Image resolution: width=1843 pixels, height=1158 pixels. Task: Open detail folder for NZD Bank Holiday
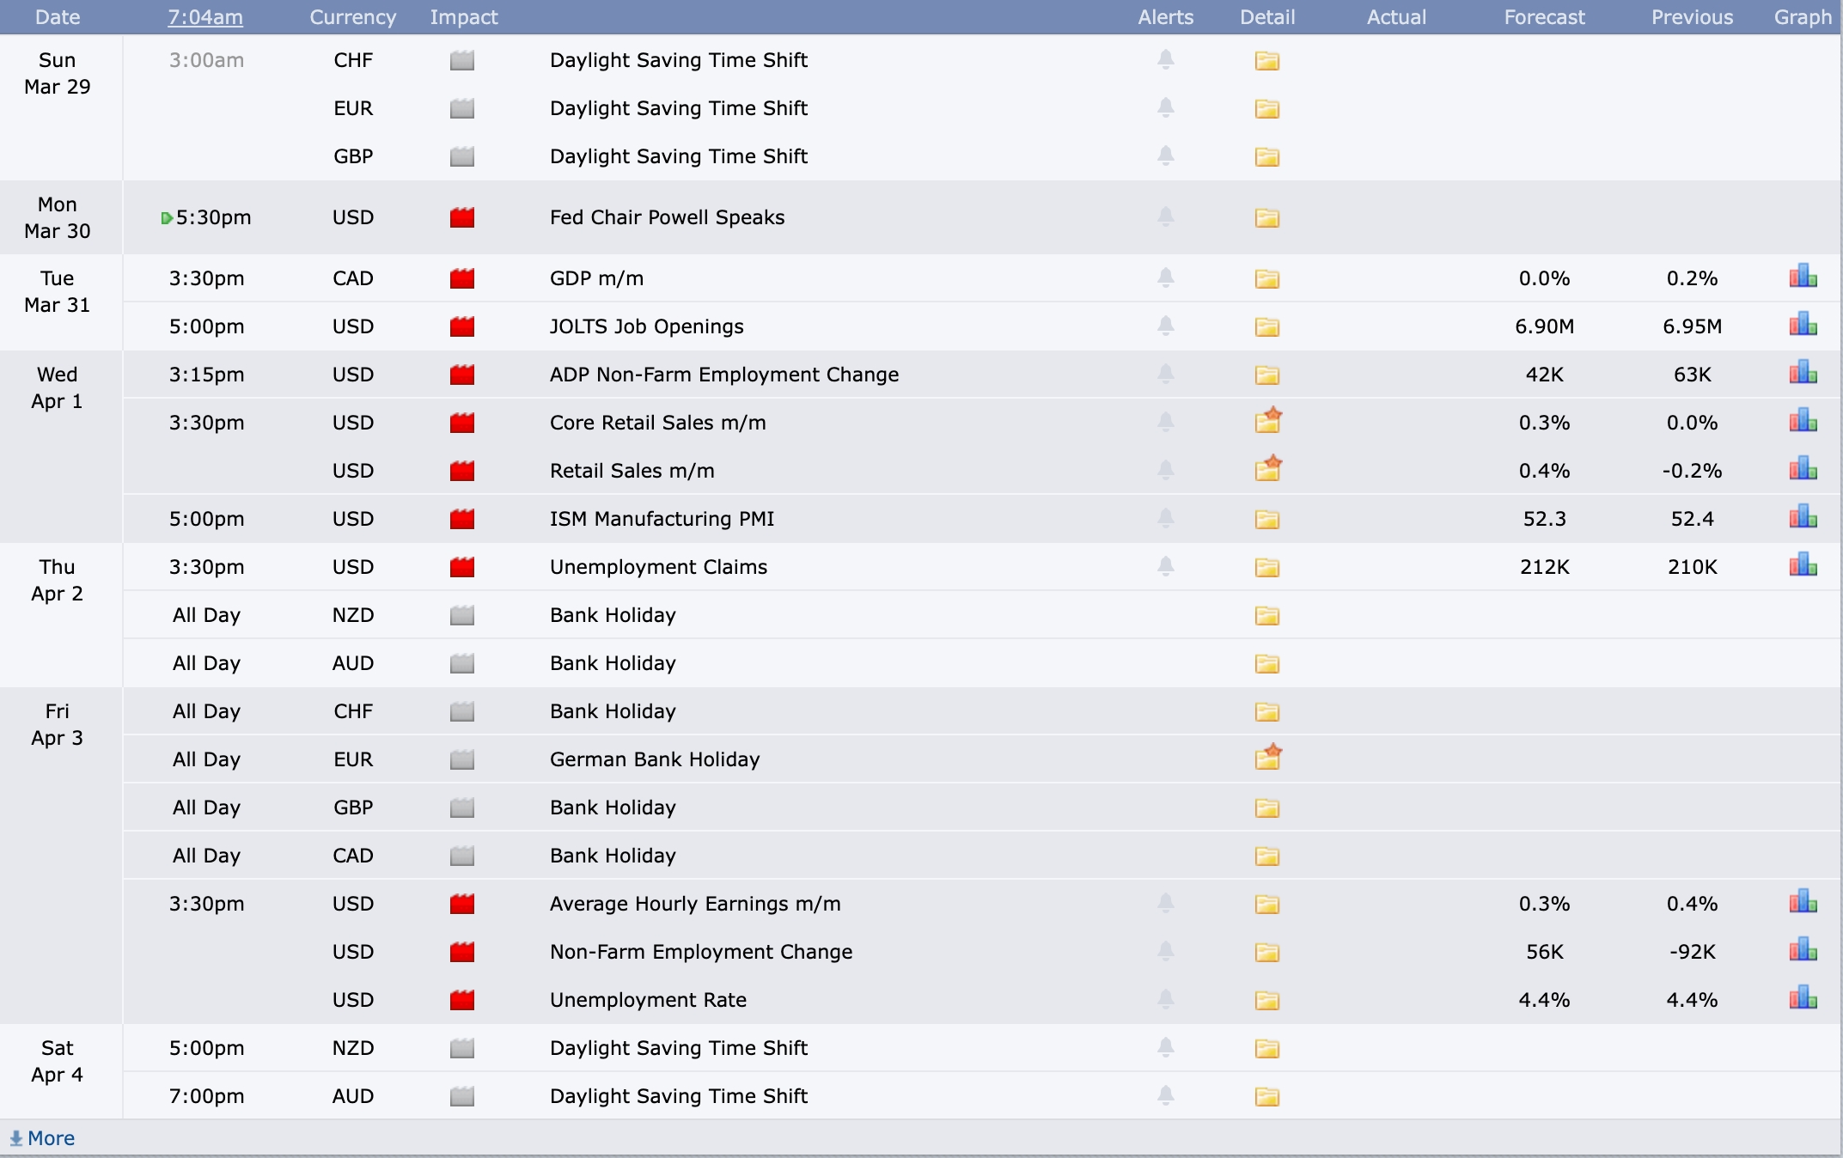pyautogui.click(x=1266, y=615)
